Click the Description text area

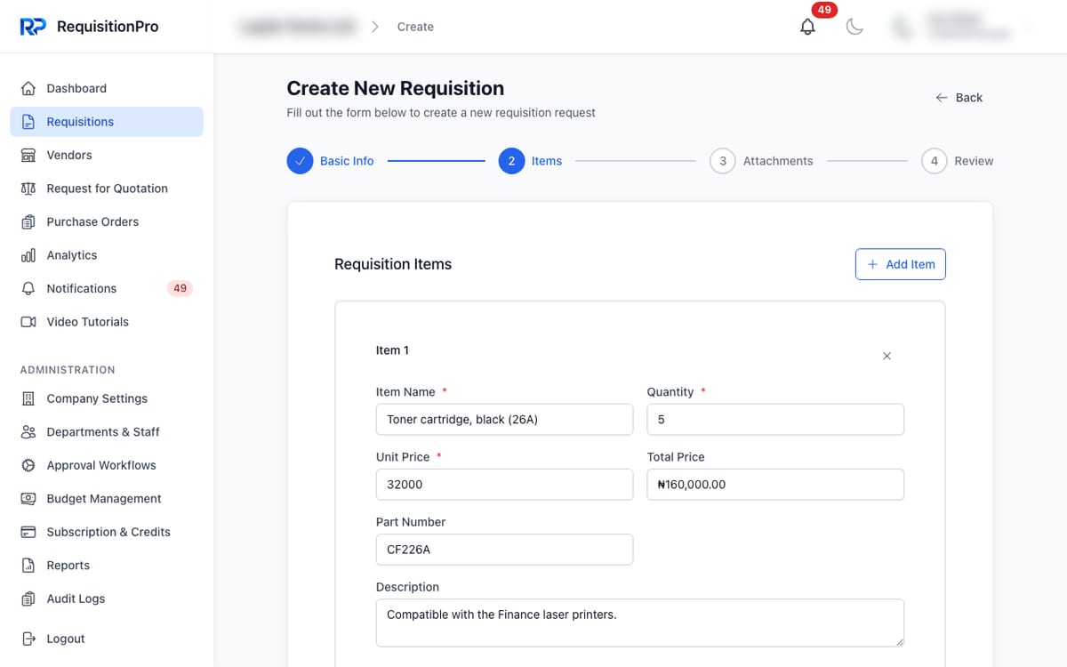coord(640,623)
